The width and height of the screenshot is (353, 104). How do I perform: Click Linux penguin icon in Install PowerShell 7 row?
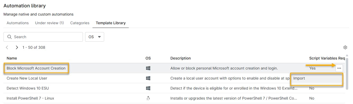pyautogui.click(x=148, y=98)
